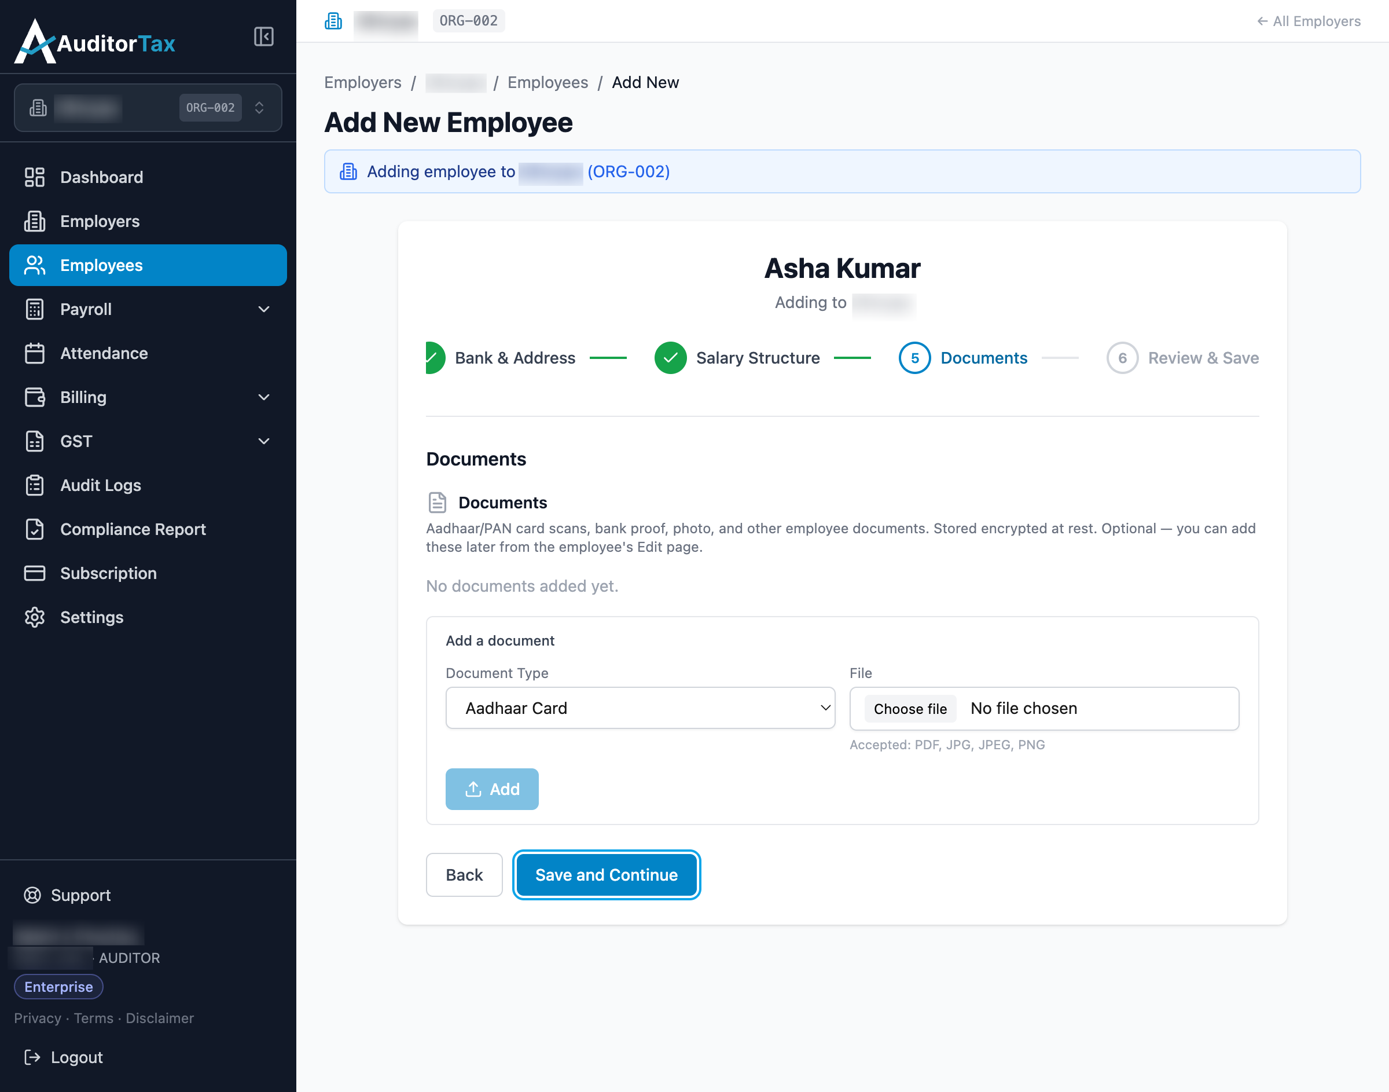
Task: Click the Settings gear icon
Action: point(35,617)
